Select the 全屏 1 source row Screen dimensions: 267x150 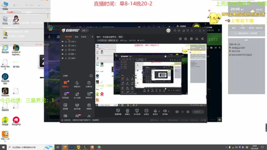(77, 58)
